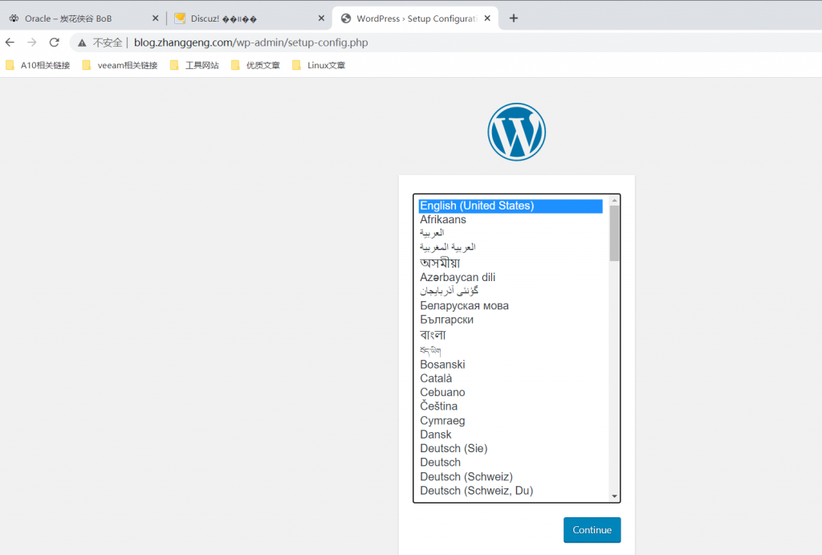
Task: Click the language list scroll up arrow
Action: coord(614,201)
